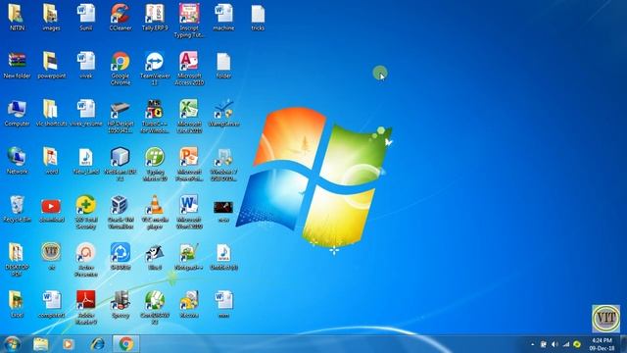Open the Oracle VM VirtualBox shortcut

[x=121, y=212]
